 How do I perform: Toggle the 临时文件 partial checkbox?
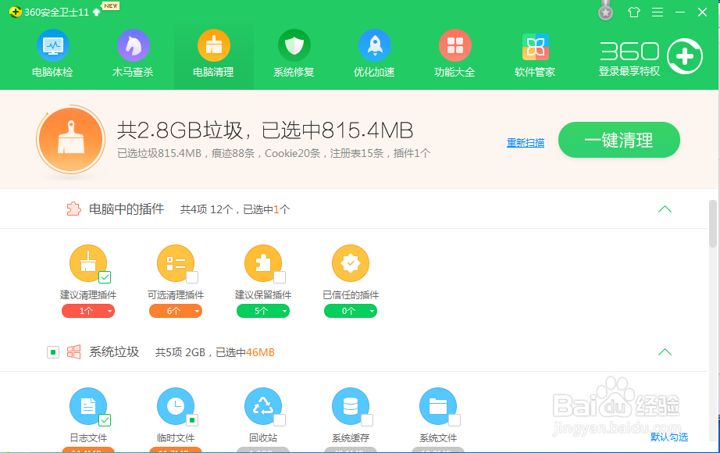coord(192,420)
